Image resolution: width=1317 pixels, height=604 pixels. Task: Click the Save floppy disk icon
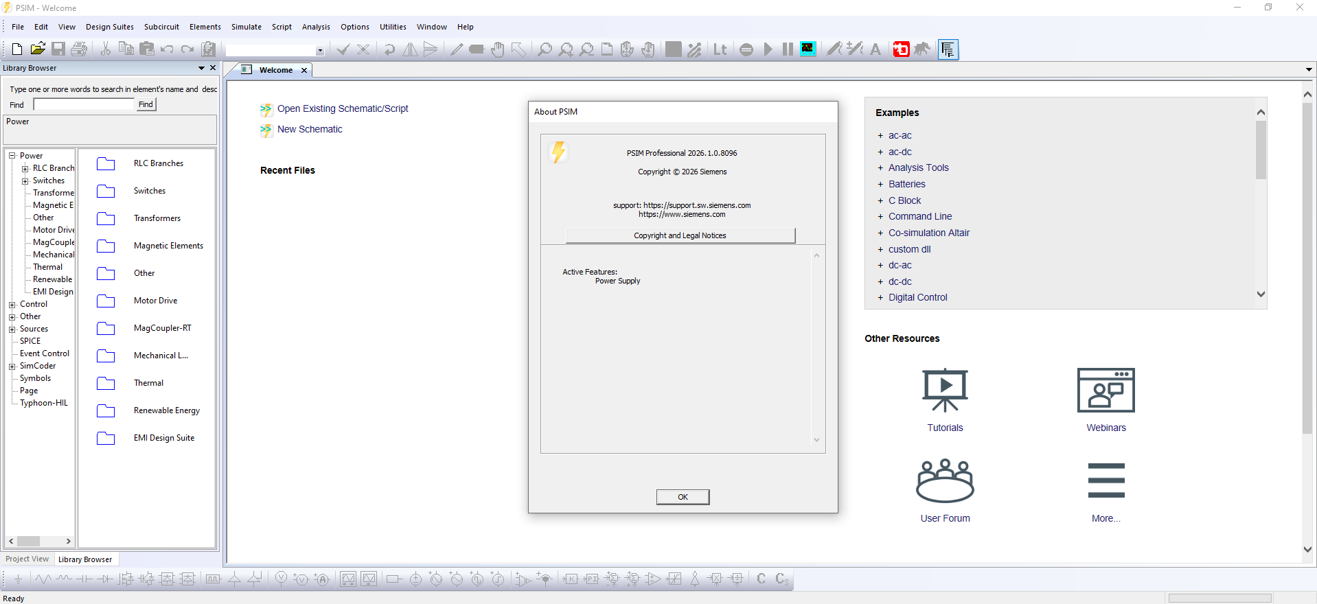tap(58, 49)
